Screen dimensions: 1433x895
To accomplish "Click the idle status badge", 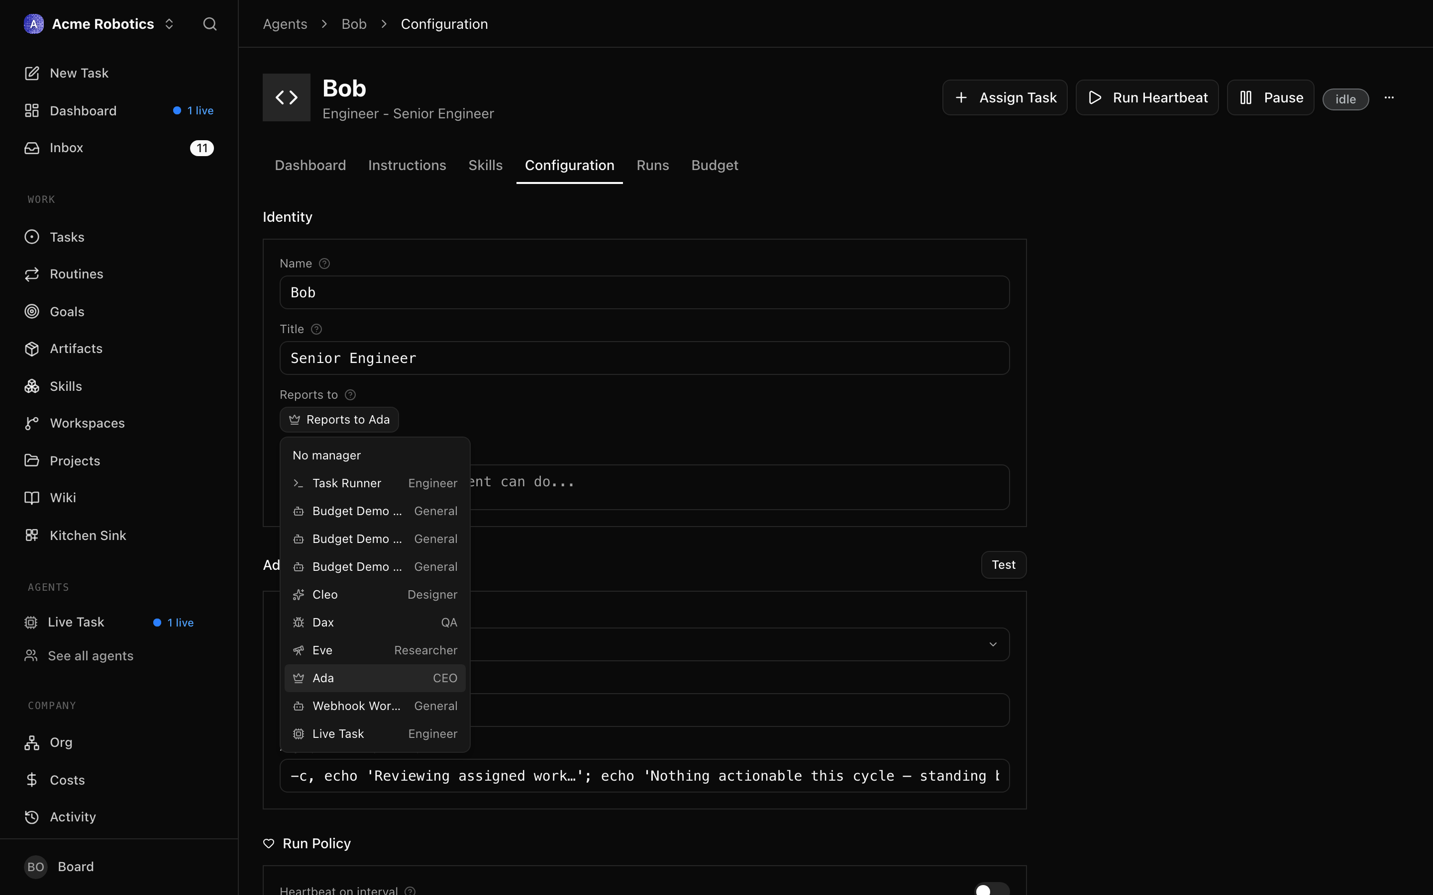I will 1345,99.
